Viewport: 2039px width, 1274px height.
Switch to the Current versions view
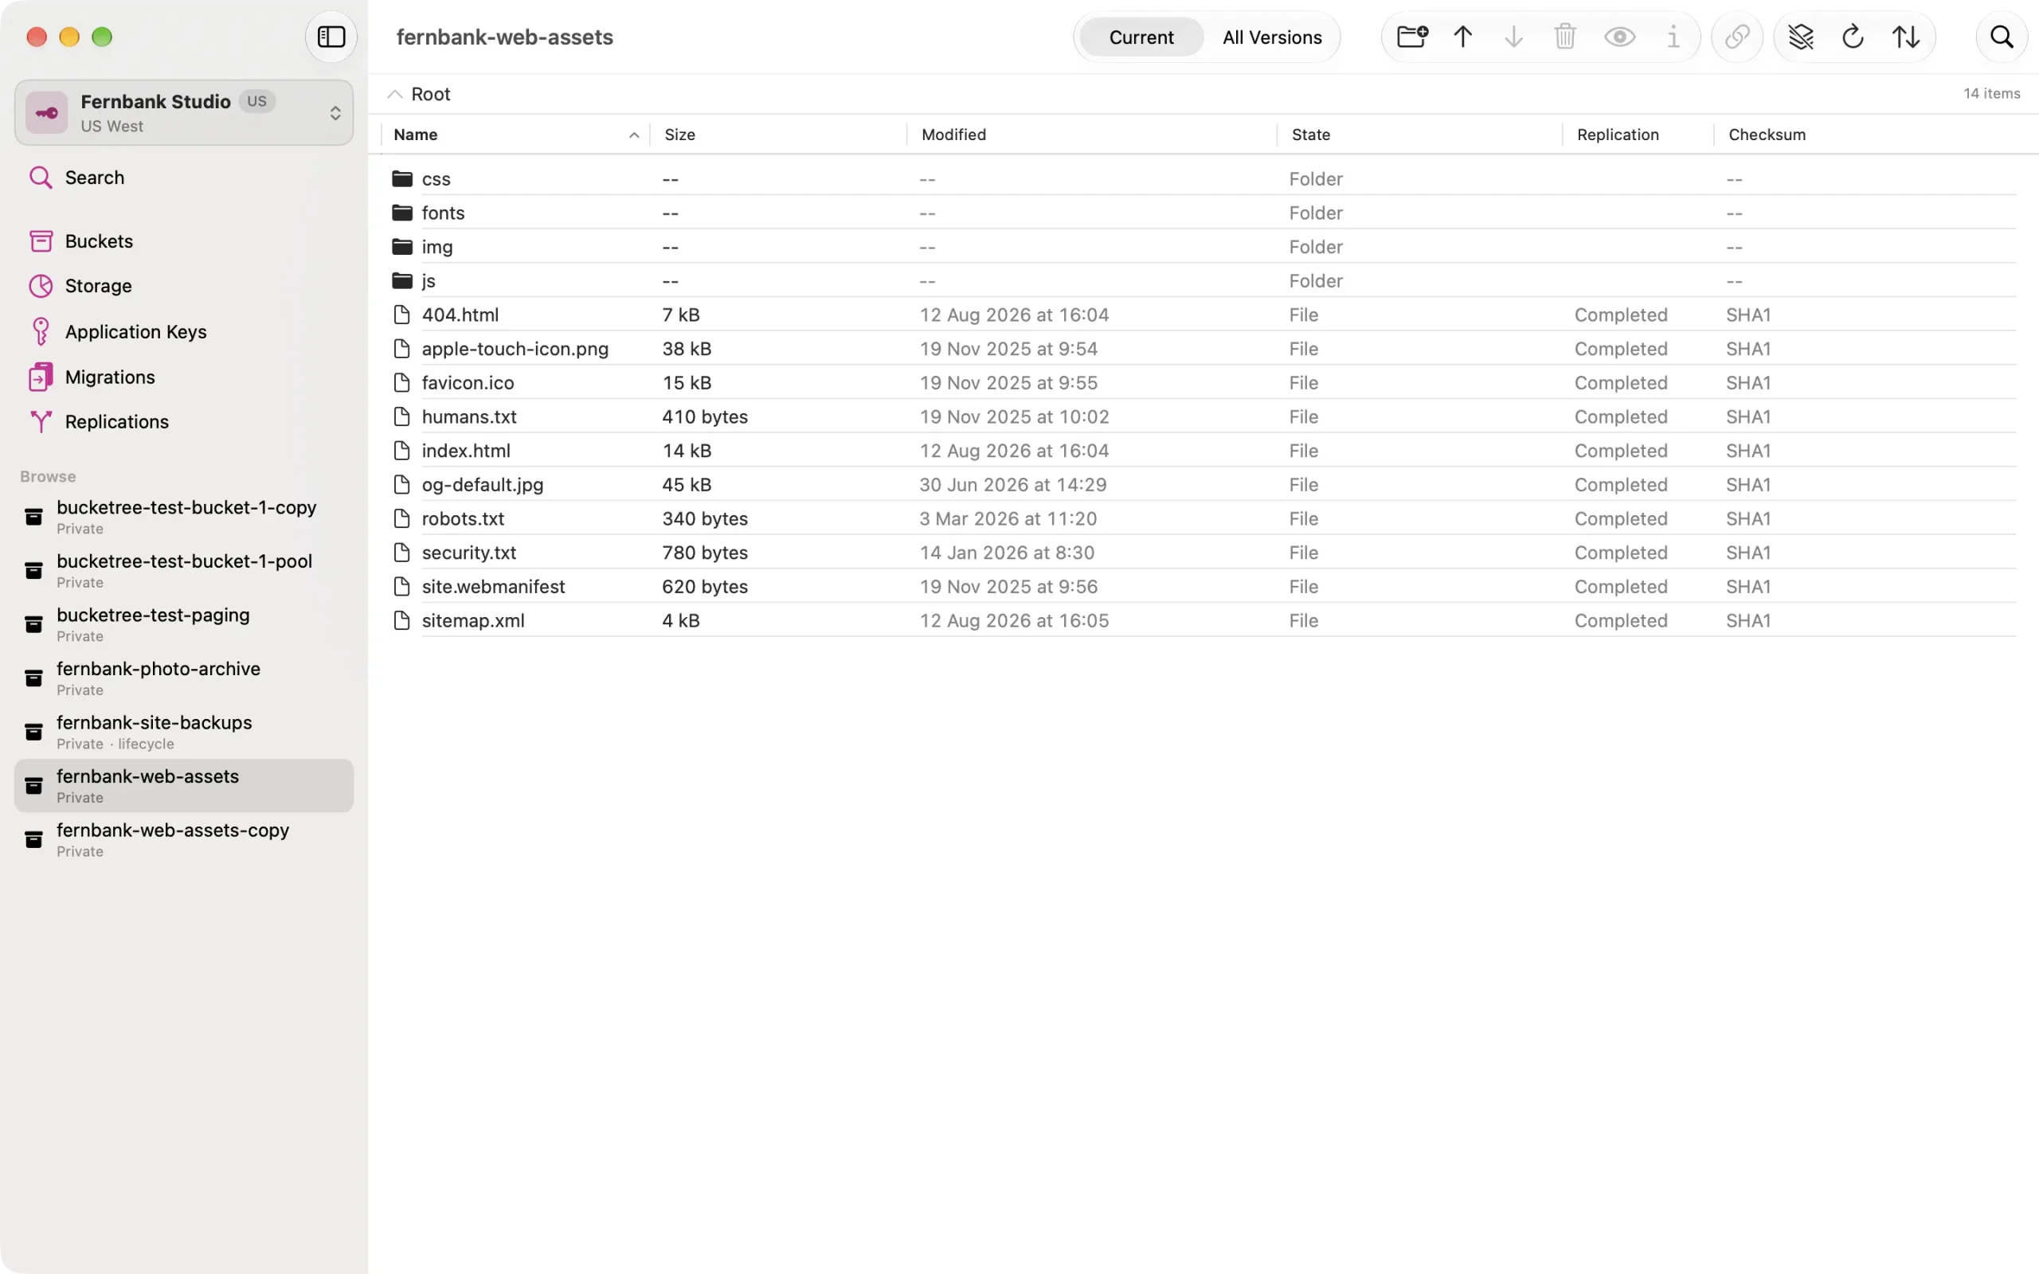click(x=1141, y=37)
